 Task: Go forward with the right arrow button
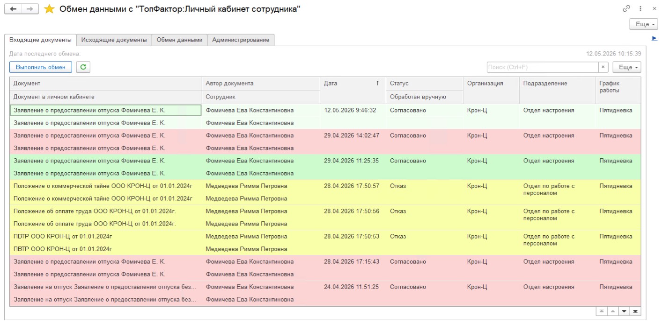[x=30, y=9]
